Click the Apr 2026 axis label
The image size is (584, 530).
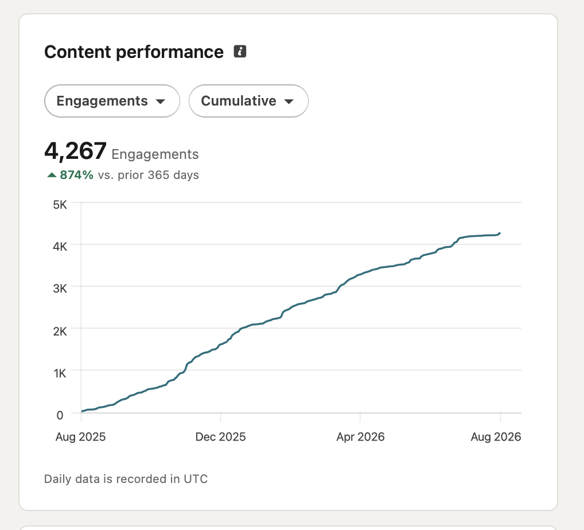360,437
